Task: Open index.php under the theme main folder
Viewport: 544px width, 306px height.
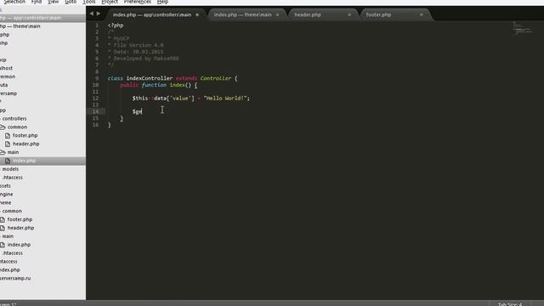Action: [19, 245]
